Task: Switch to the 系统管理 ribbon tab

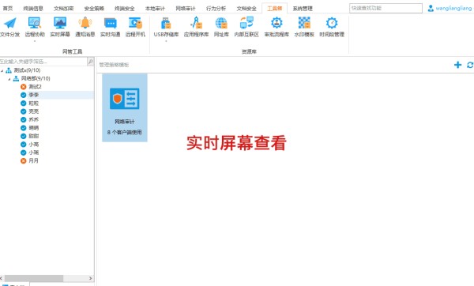Action: tap(303, 9)
